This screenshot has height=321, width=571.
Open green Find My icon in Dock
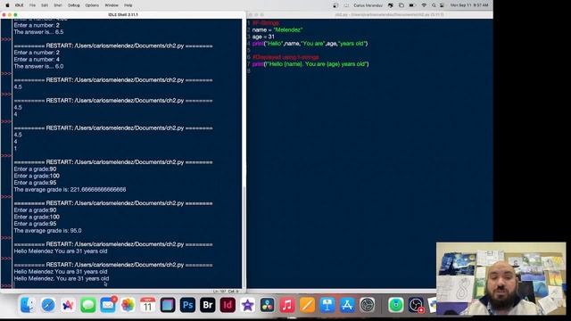(396, 305)
